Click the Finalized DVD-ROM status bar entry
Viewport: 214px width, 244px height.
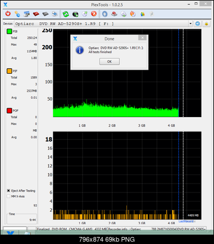72,229
